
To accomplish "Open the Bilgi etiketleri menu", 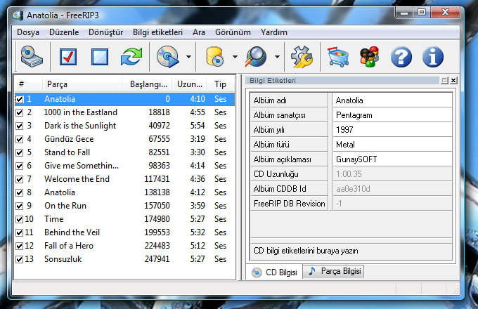I will 157,32.
